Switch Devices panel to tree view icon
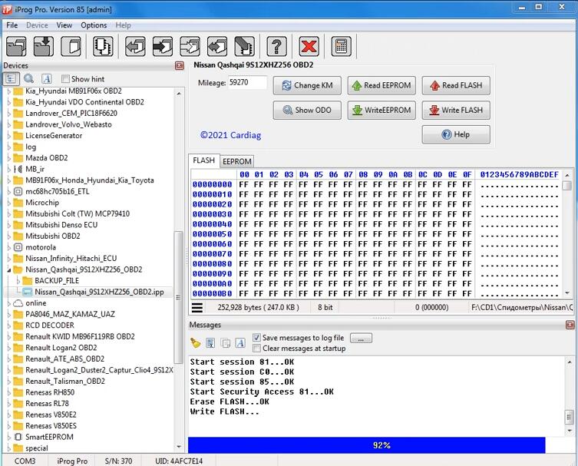The height and width of the screenshot is (466, 578). tap(11, 78)
